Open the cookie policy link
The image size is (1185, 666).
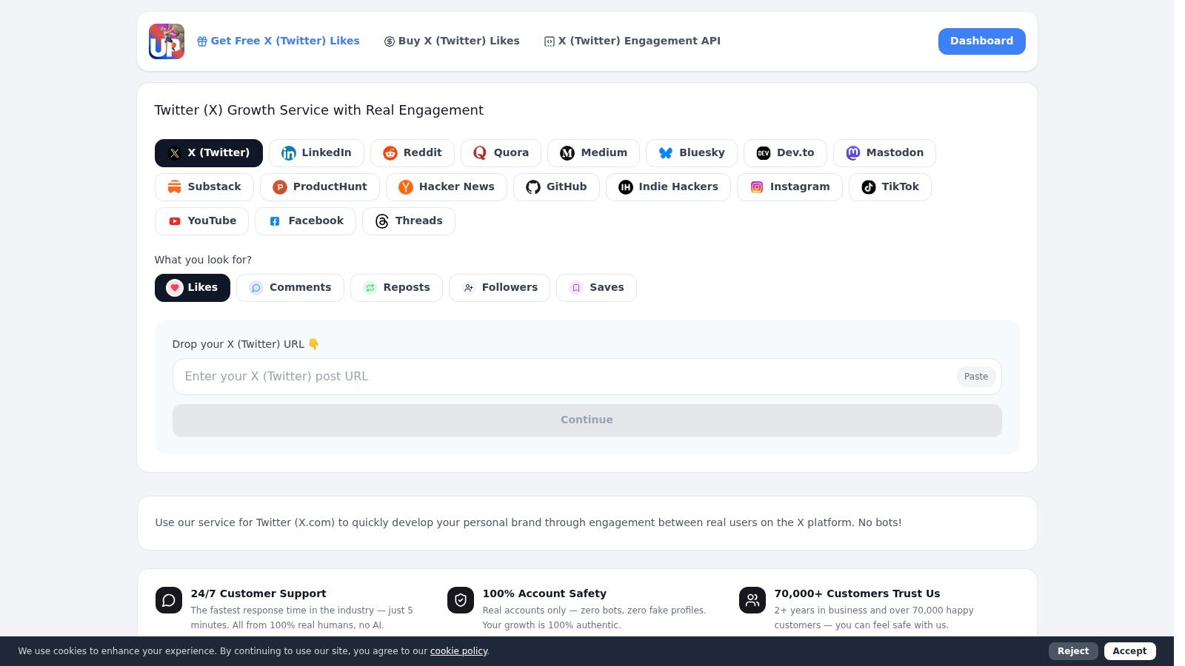pos(459,651)
